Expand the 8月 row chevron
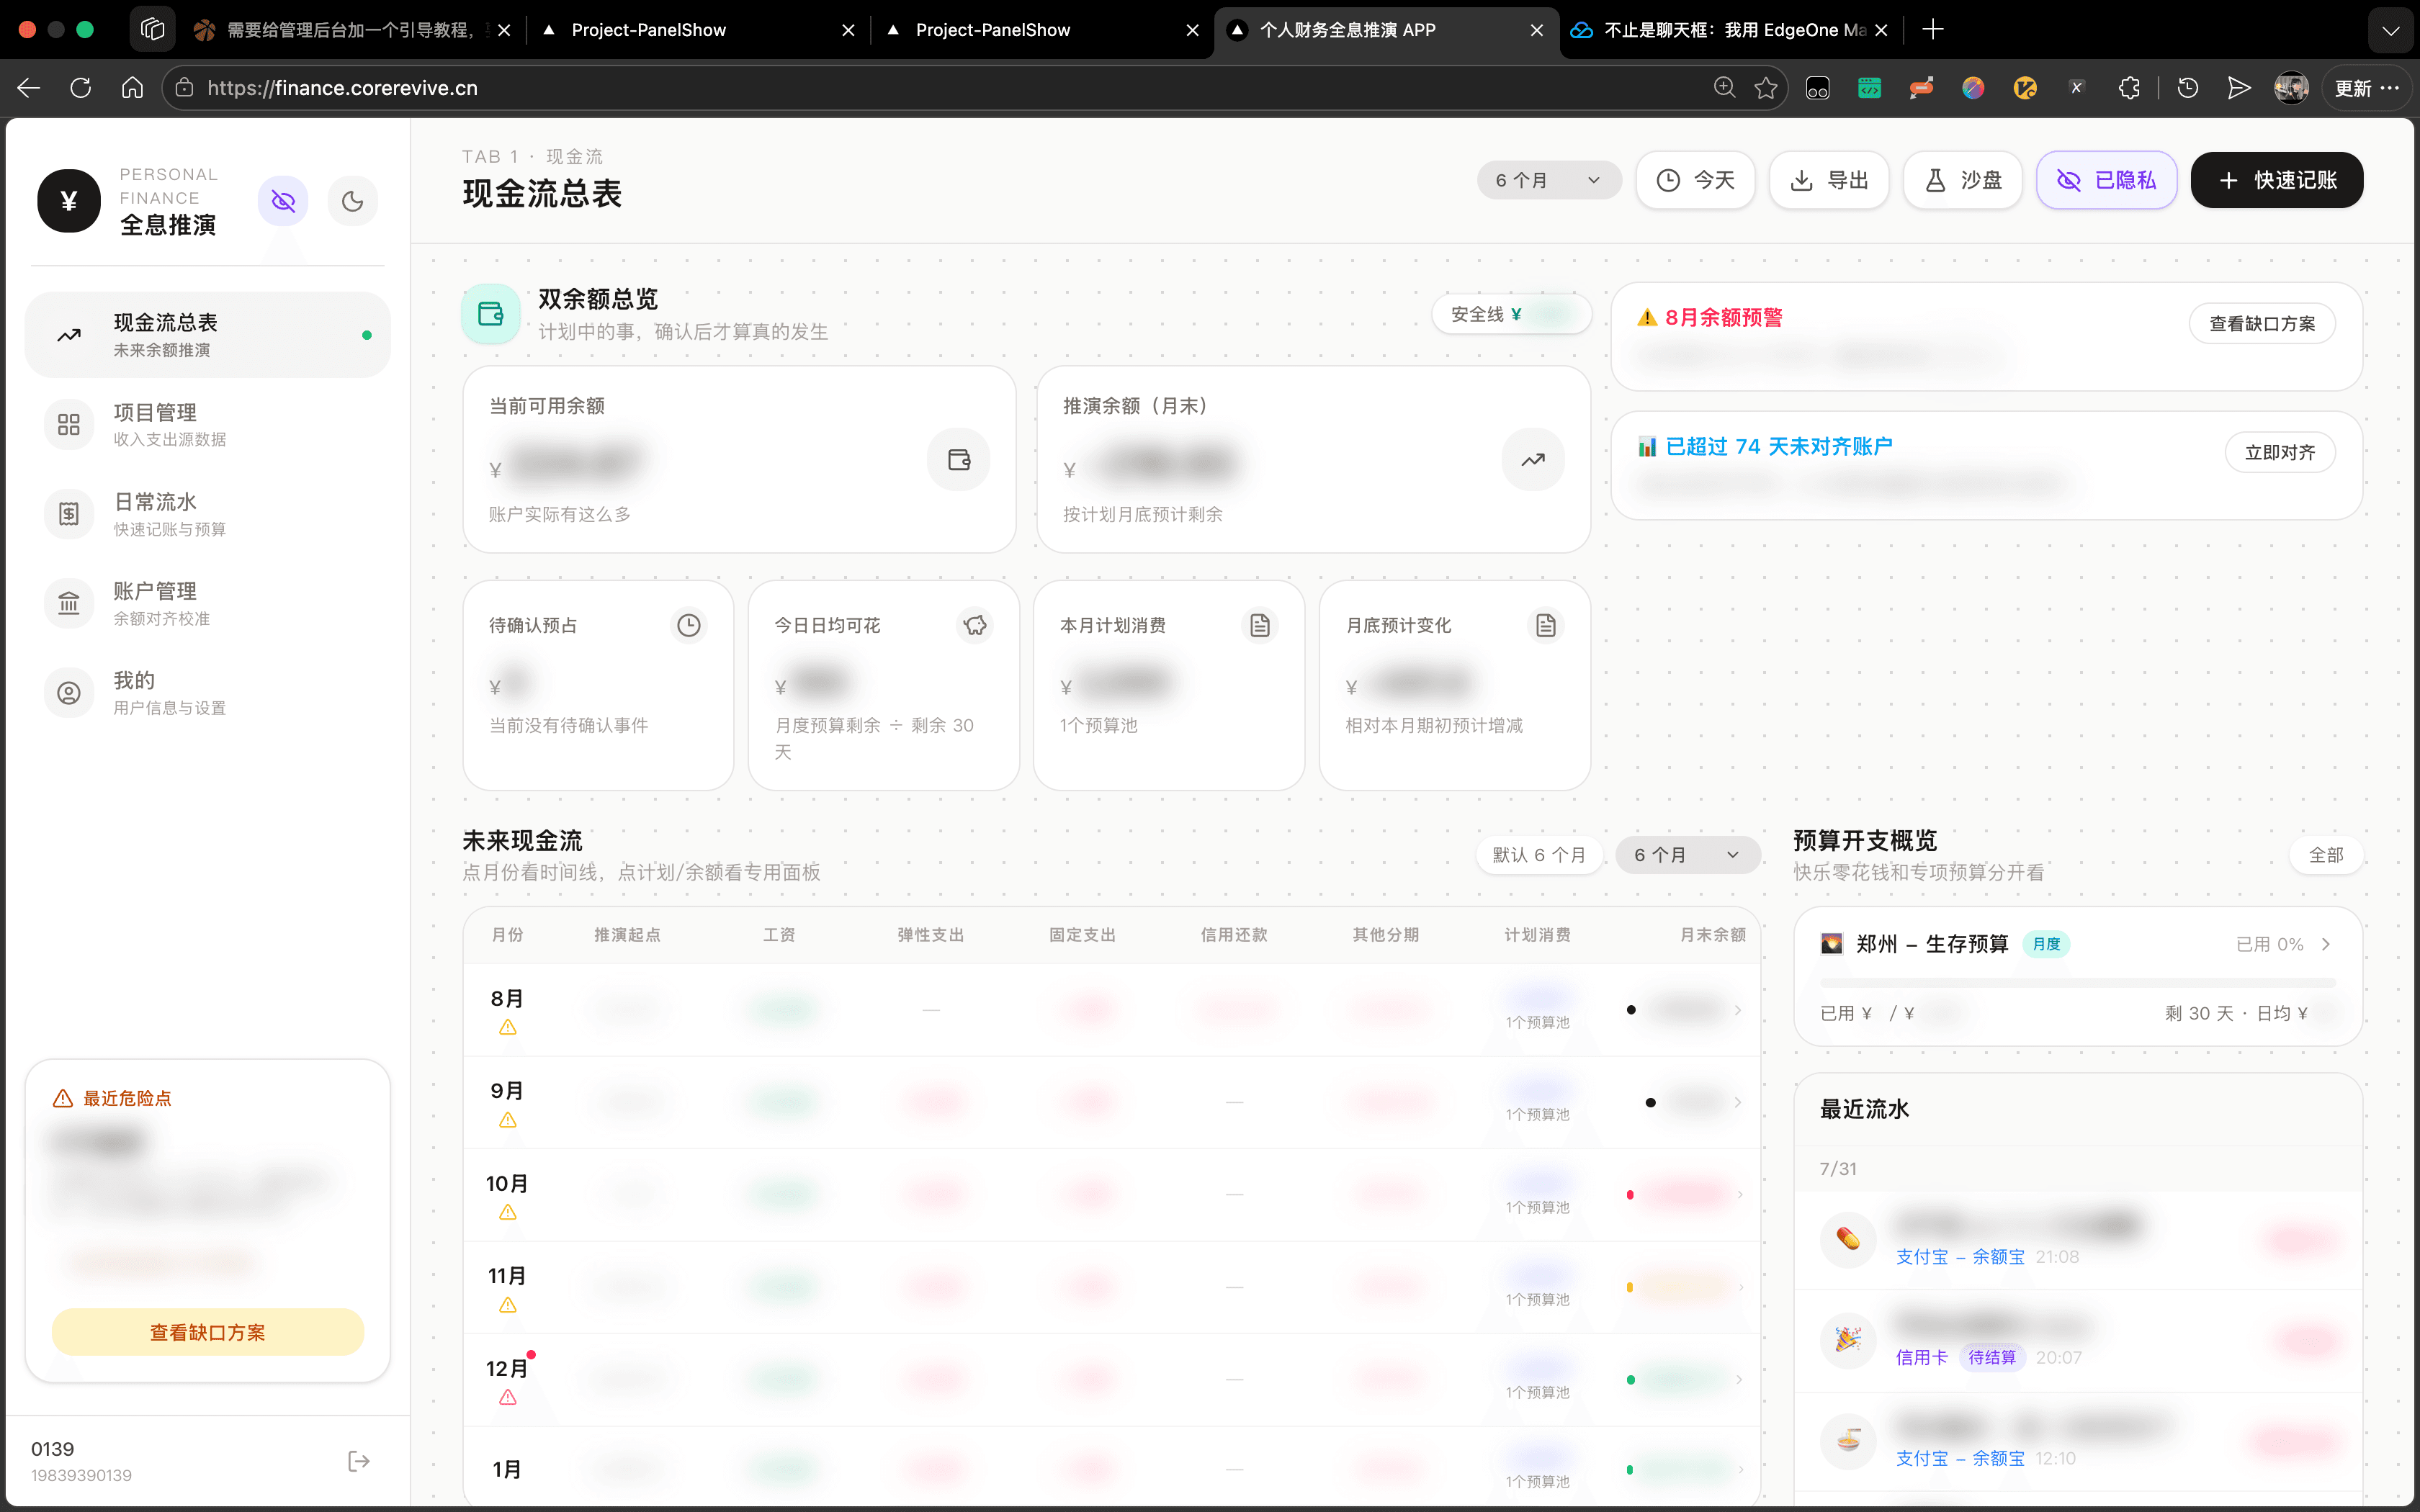This screenshot has height=1512, width=2420. 1738,1010
